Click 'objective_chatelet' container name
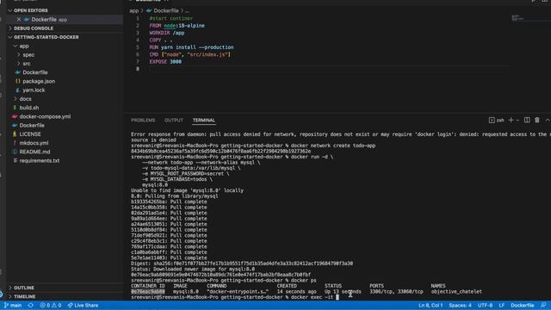Viewport: 551px width, 310px height. click(456, 292)
